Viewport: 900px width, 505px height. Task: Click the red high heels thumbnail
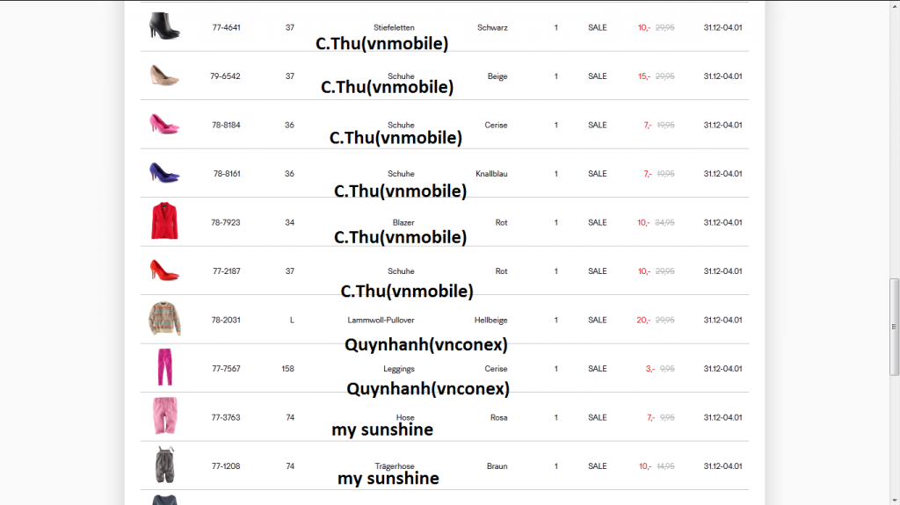point(164,271)
